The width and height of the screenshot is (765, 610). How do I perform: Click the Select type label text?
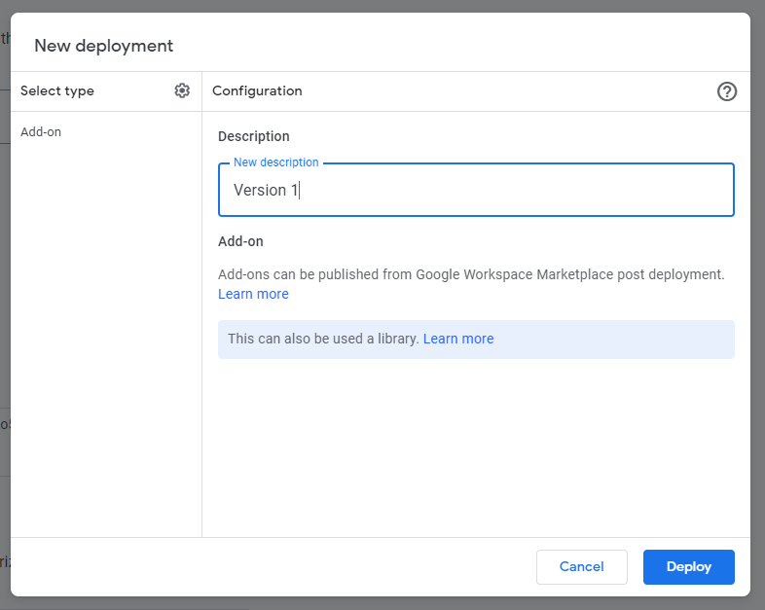(x=57, y=90)
